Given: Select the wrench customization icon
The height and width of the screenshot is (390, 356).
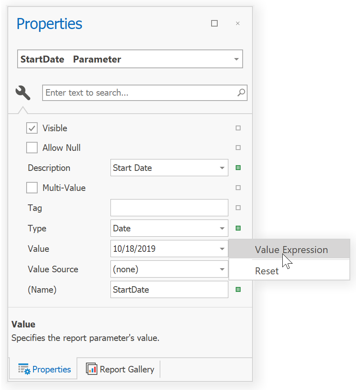Looking at the screenshot, I should (x=23, y=93).
